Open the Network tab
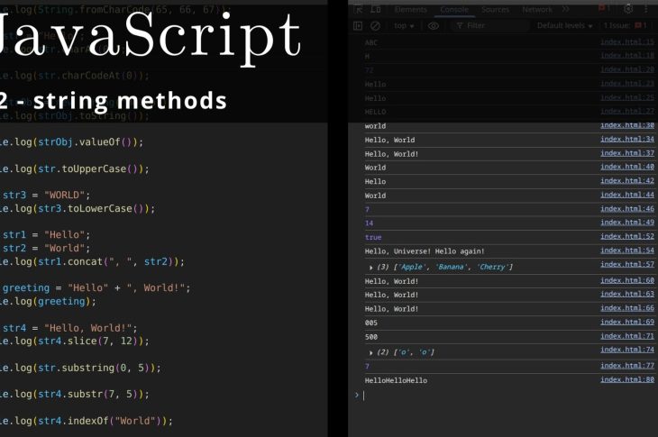 tap(537, 9)
